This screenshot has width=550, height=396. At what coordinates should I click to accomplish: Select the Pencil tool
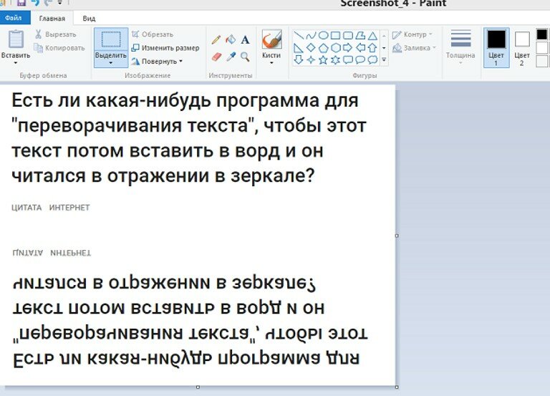click(216, 40)
